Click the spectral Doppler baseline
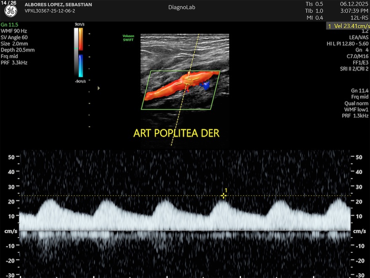This screenshot has height=278, width=370. (x=185, y=230)
